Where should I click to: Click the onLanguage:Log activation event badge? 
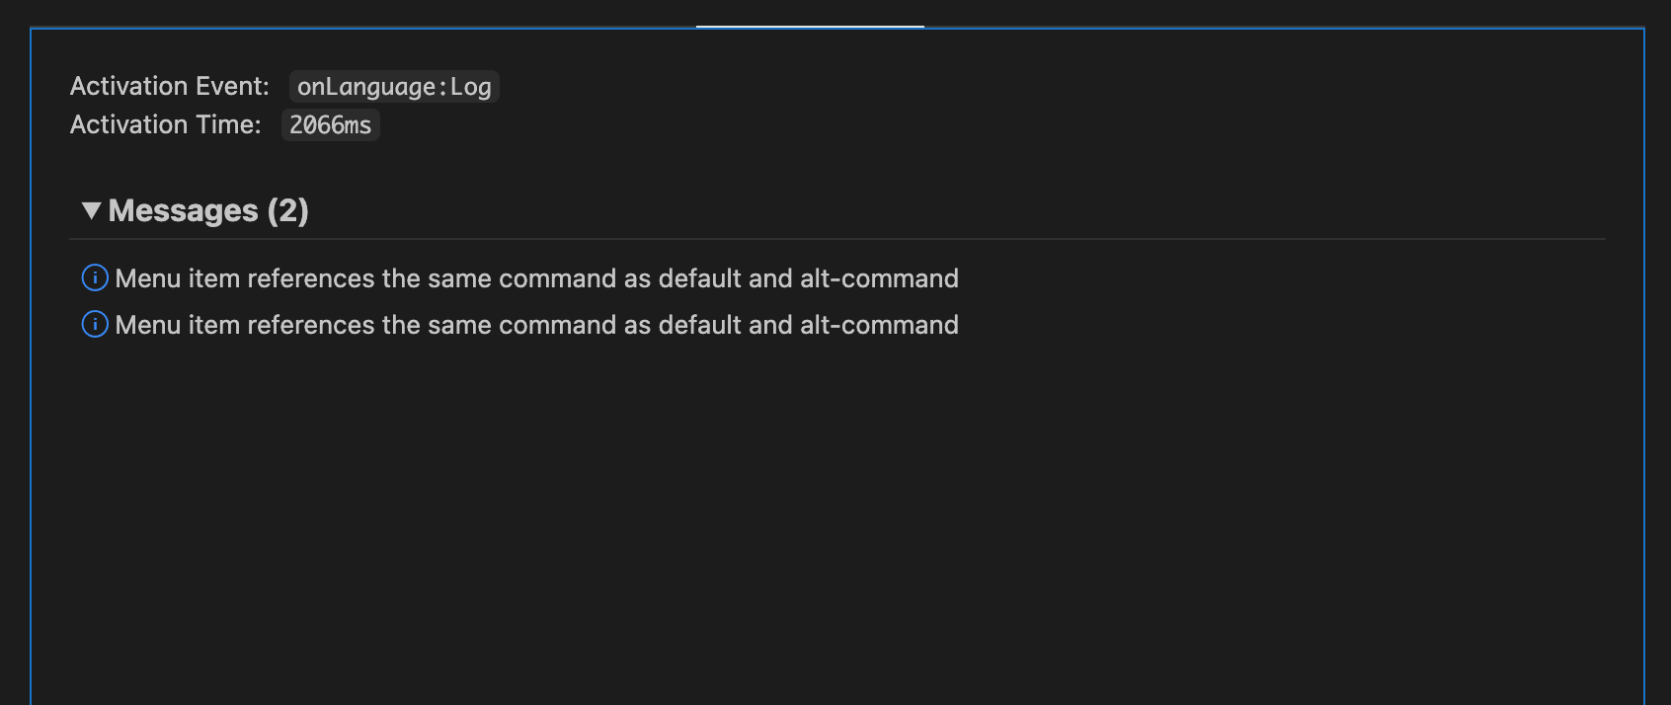[x=394, y=87]
